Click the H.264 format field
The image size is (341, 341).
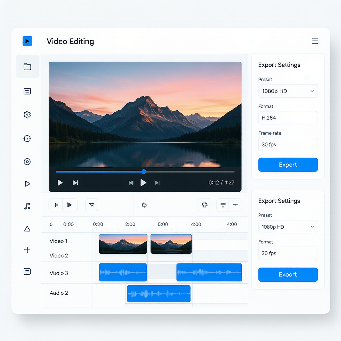[x=288, y=118]
